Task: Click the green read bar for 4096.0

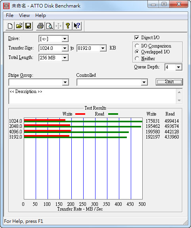Action: coord(76,132)
